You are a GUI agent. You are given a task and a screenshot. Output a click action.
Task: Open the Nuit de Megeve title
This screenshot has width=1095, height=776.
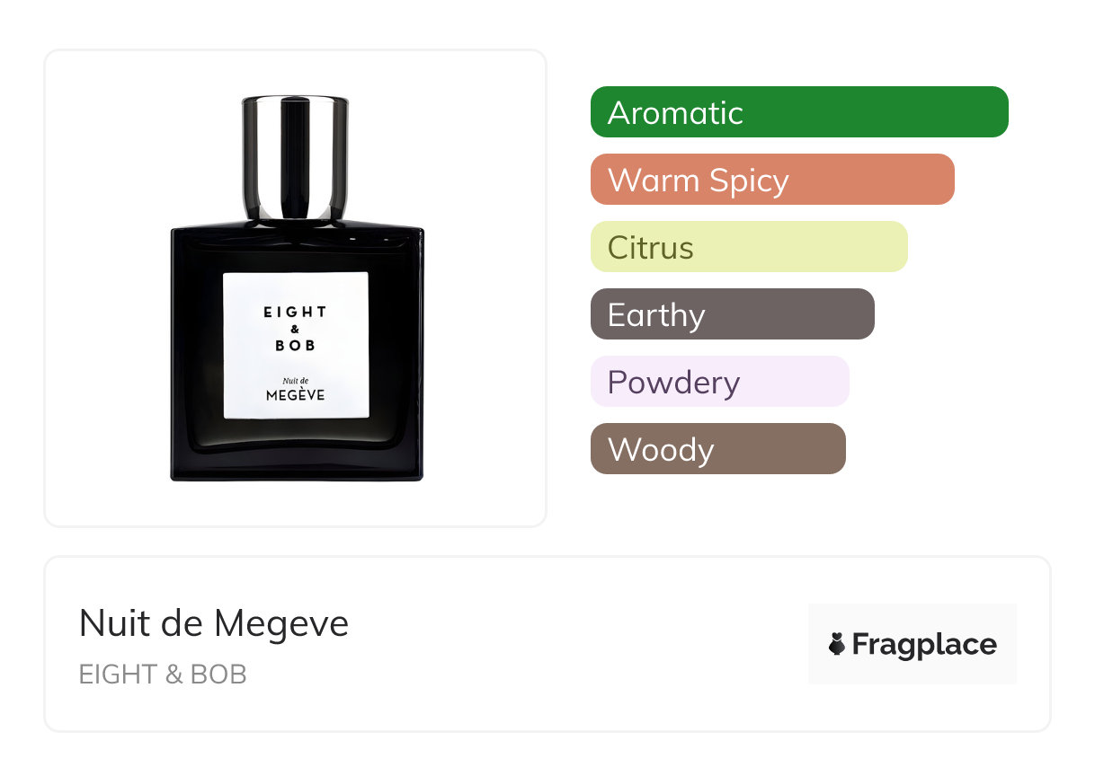[x=214, y=622]
